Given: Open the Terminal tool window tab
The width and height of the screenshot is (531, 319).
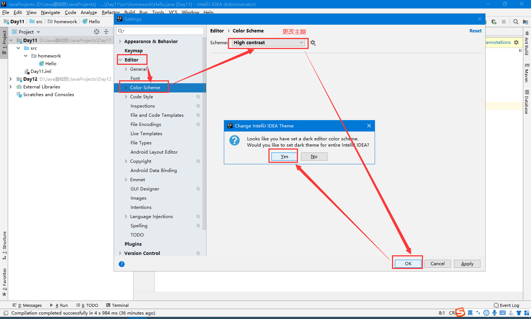Looking at the screenshot, I should [x=117, y=305].
